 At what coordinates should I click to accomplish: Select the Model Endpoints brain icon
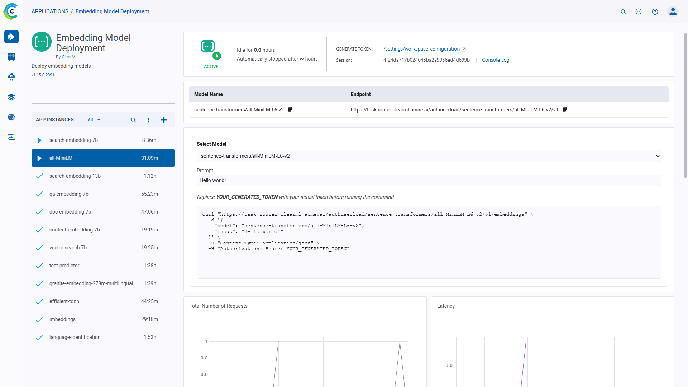tap(11, 117)
